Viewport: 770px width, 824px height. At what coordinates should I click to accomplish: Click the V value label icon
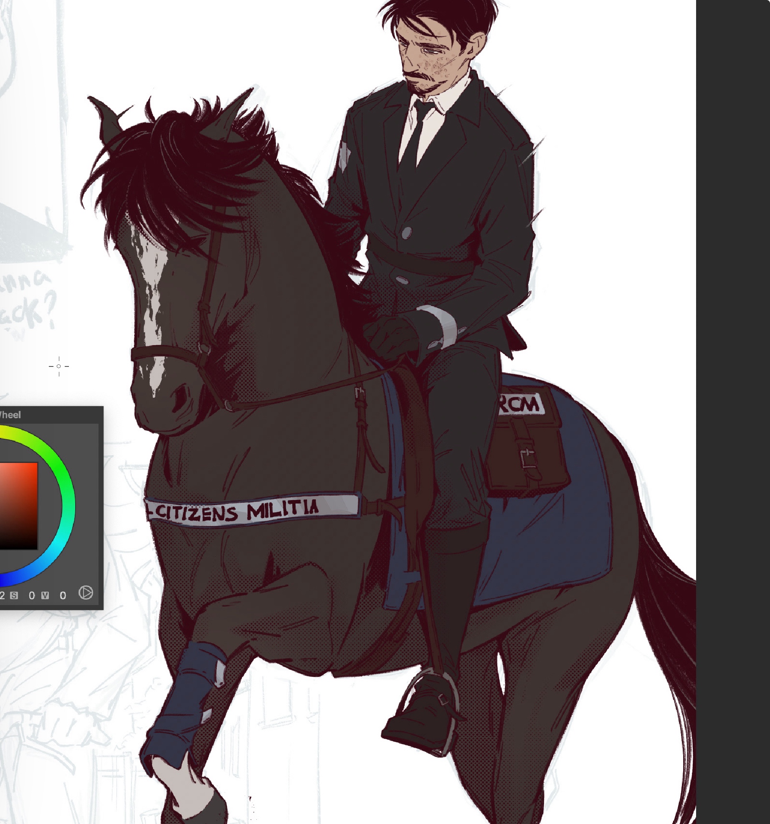pos(45,595)
